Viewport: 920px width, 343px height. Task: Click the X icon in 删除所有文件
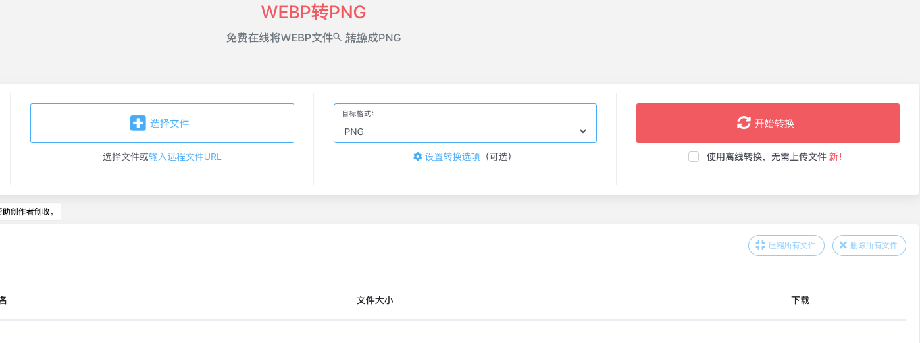843,245
